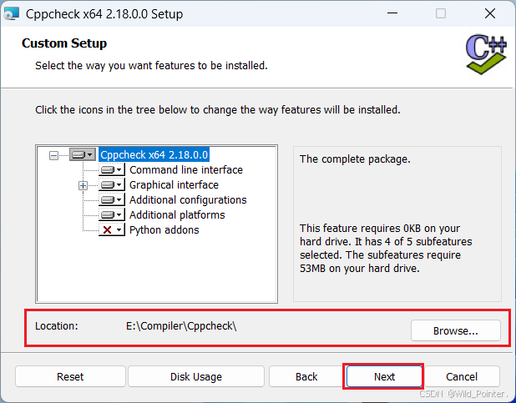Expand the Graphical interface subtree
This screenshot has height=403, width=516.
(x=83, y=185)
